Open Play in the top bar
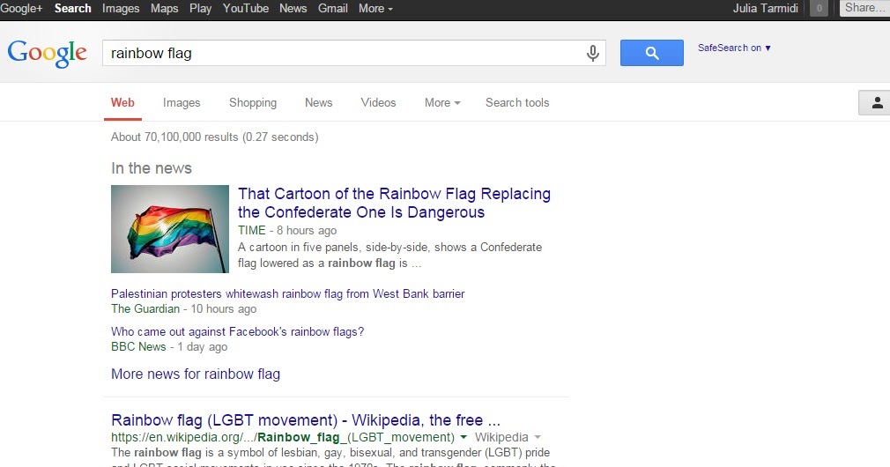890x467 pixels. pyautogui.click(x=200, y=9)
